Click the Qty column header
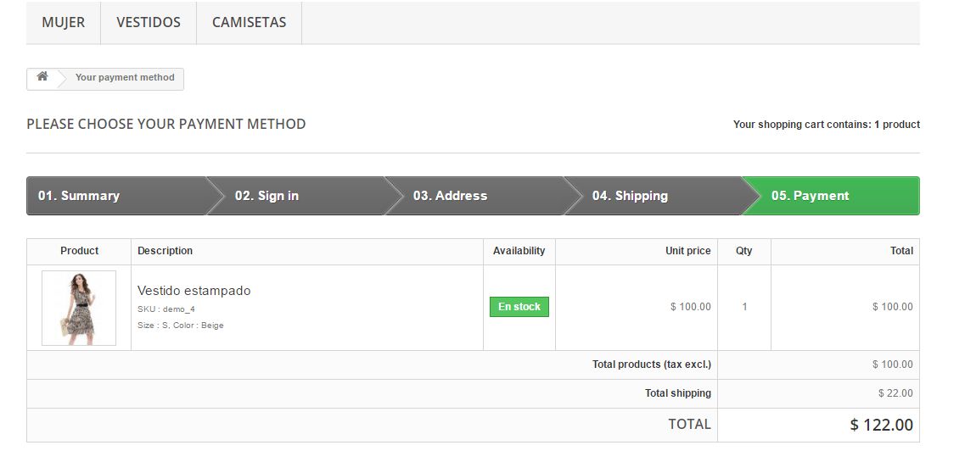 click(744, 251)
